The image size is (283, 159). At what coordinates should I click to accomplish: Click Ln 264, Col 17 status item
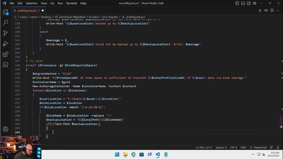(204, 148)
